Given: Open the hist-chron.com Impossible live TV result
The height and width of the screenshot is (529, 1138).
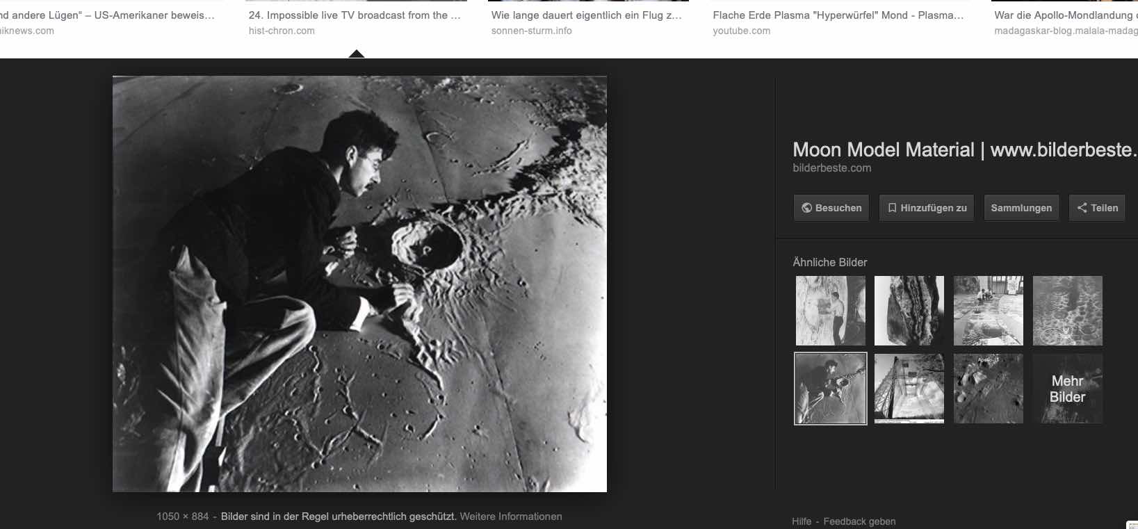Looking at the screenshot, I should (x=355, y=22).
